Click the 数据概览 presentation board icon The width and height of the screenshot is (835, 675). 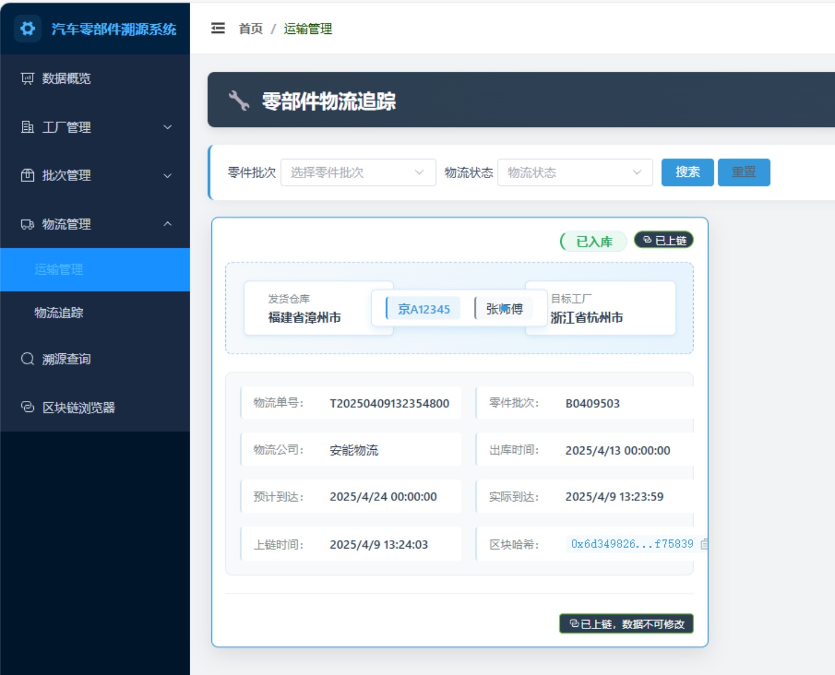pos(28,78)
